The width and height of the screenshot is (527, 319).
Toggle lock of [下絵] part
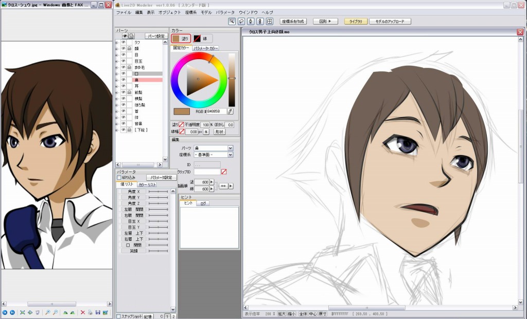coord(129,130)
